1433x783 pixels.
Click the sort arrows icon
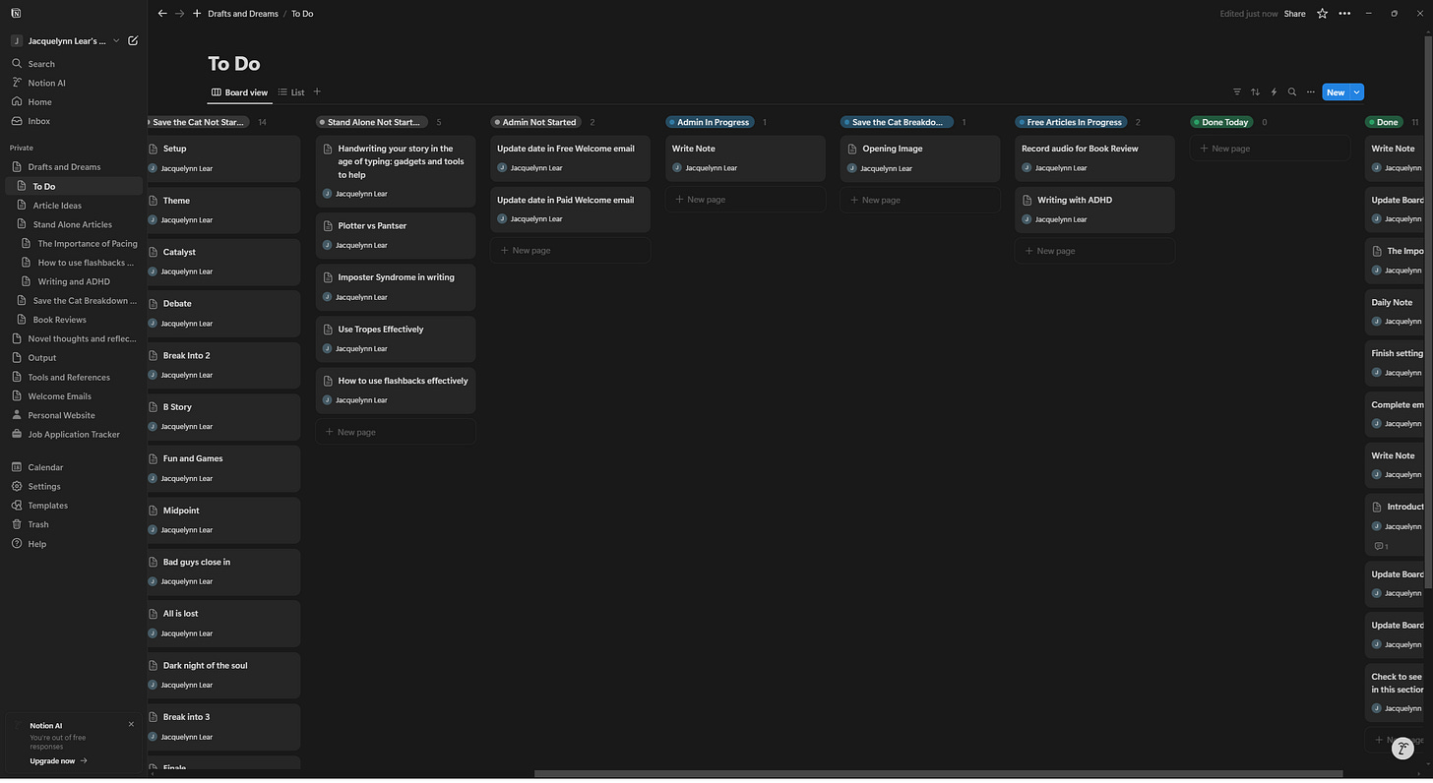pyautogui.click(x=1255, y=92)
